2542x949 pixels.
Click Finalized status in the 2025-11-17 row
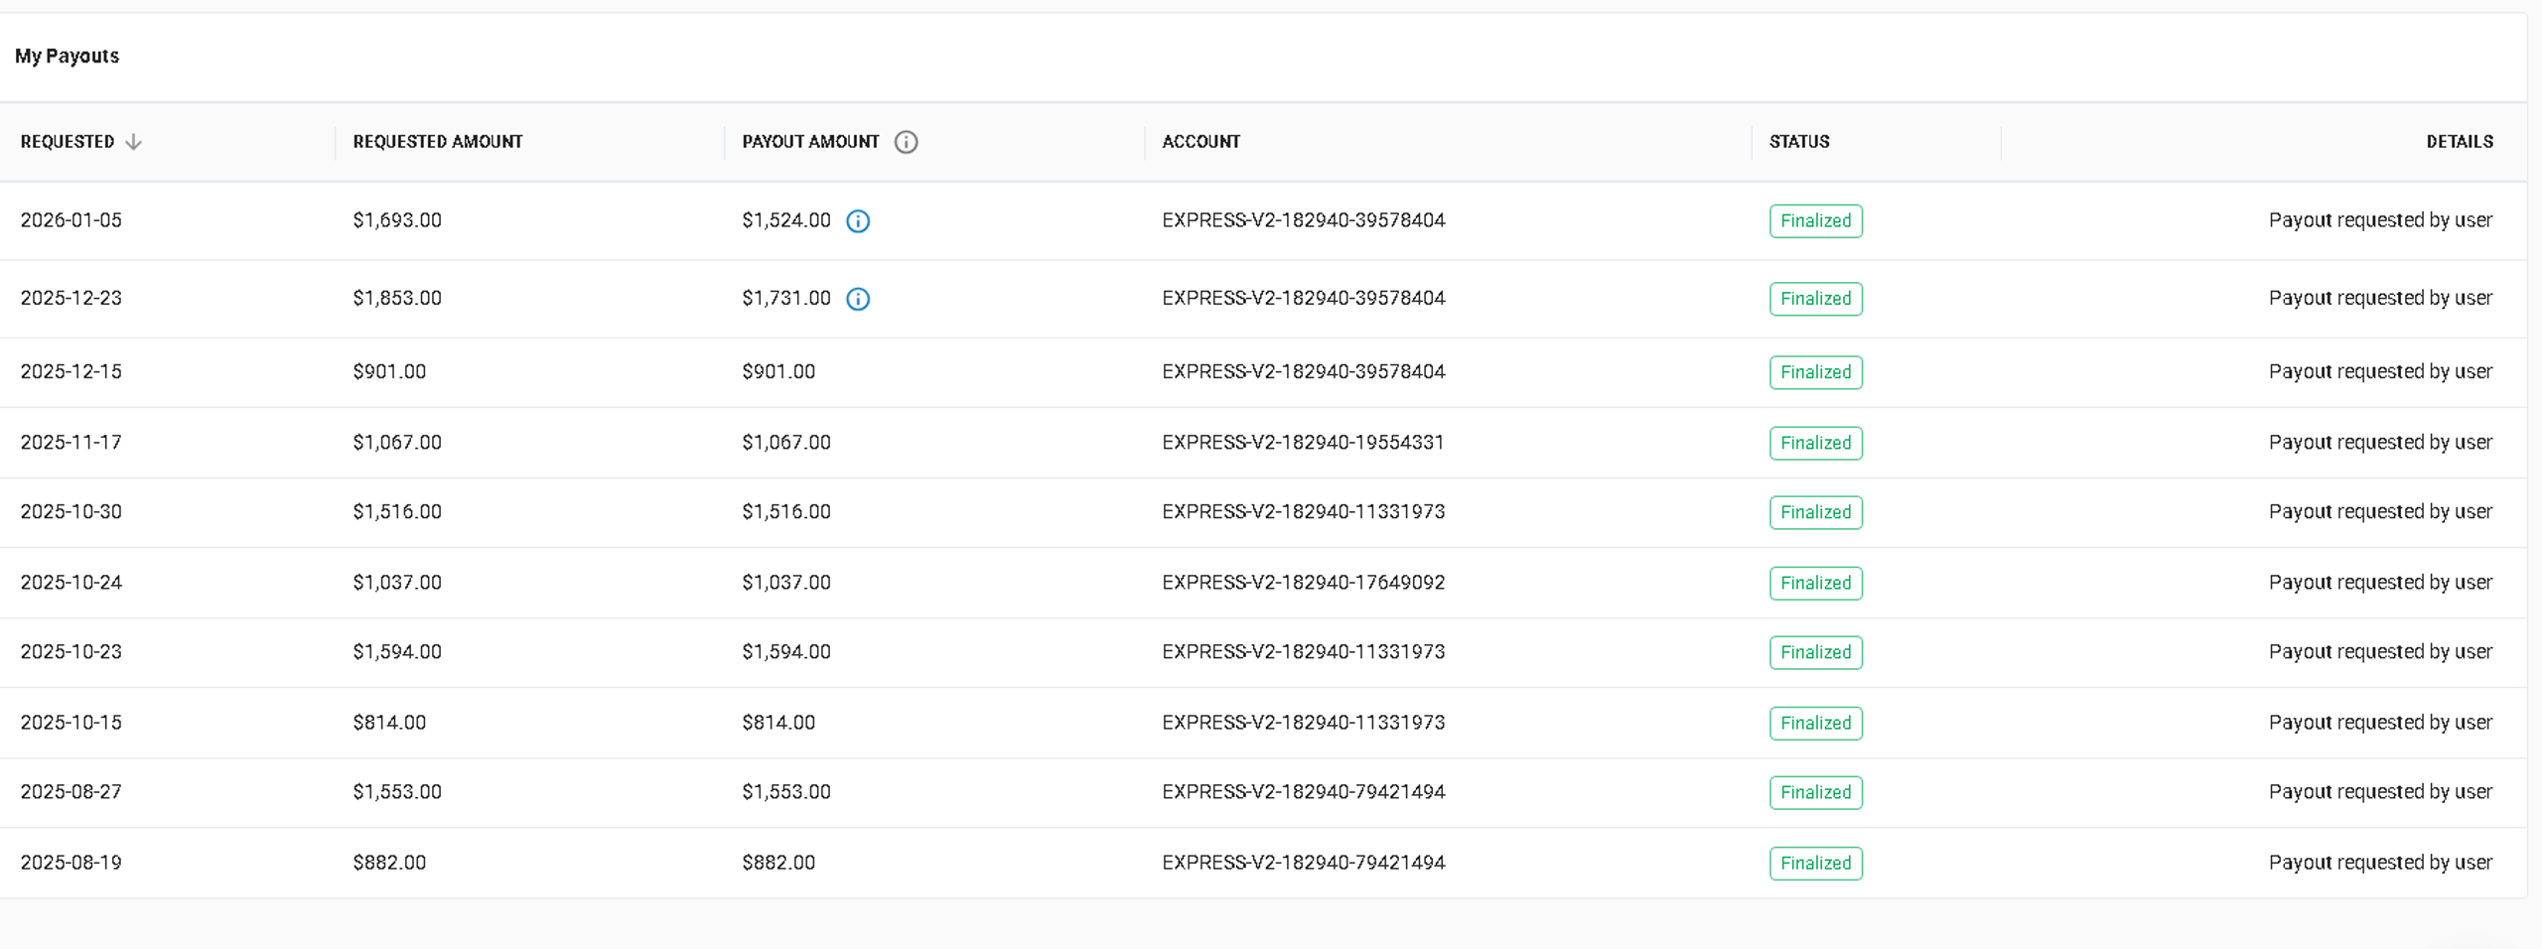coord(1816,443)
